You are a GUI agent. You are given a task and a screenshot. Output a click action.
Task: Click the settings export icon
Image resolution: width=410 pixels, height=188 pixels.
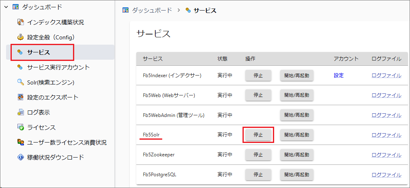tap(21, 97)
